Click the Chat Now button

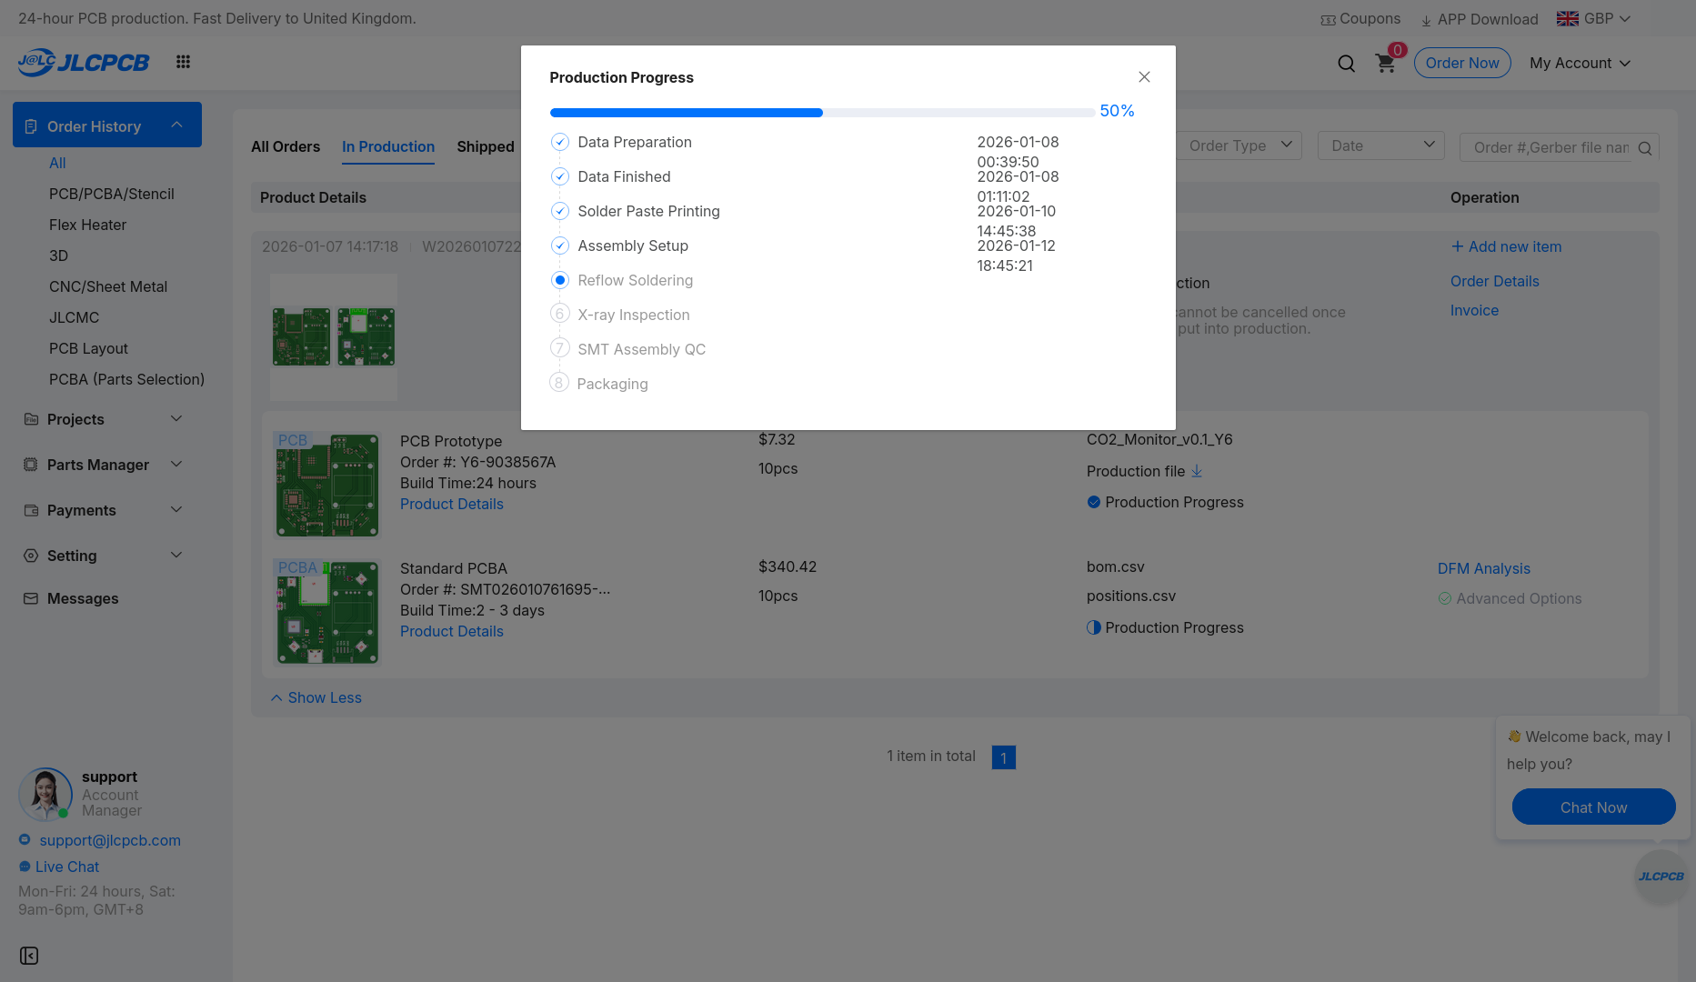coord(1593,807)
